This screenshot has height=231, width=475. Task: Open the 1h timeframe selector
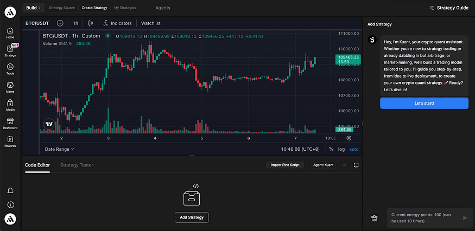point(75,23)
